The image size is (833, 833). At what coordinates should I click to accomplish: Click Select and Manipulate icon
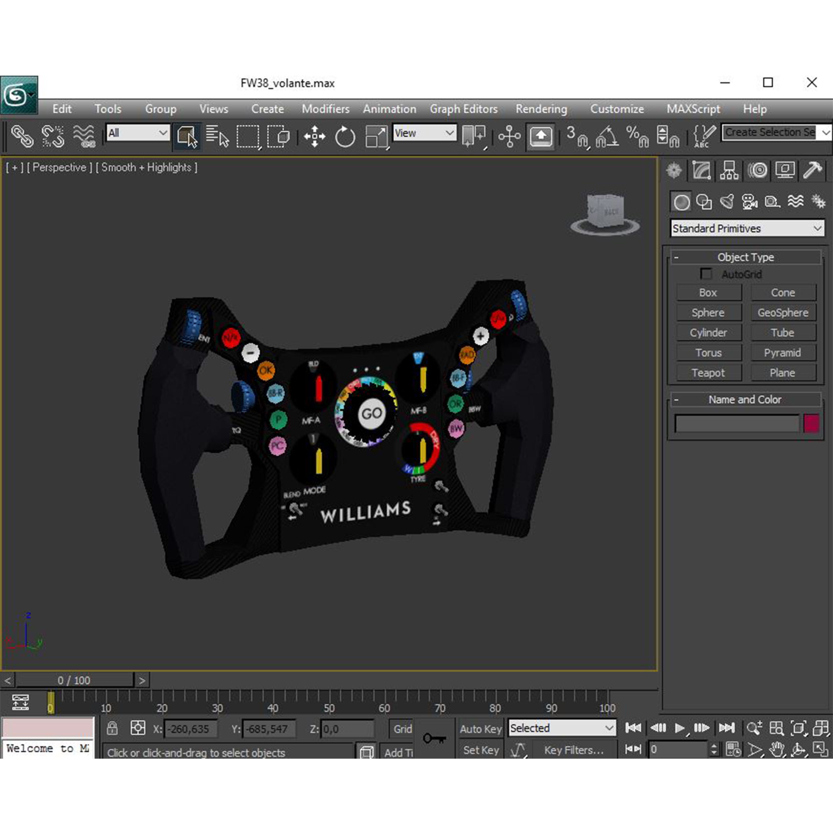[x=509, y=137]
